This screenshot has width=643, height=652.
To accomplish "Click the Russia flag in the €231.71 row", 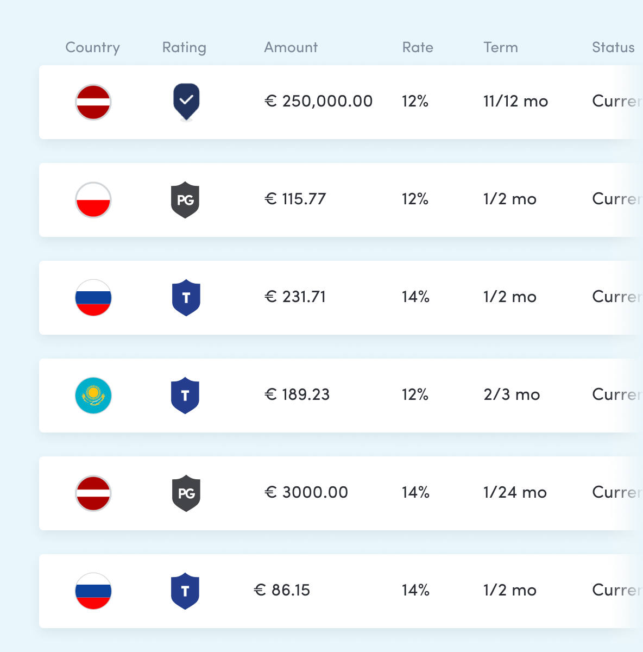I will 93,298.
